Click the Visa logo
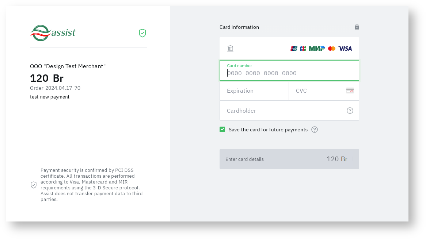426x239 pixels. (345, 49)
